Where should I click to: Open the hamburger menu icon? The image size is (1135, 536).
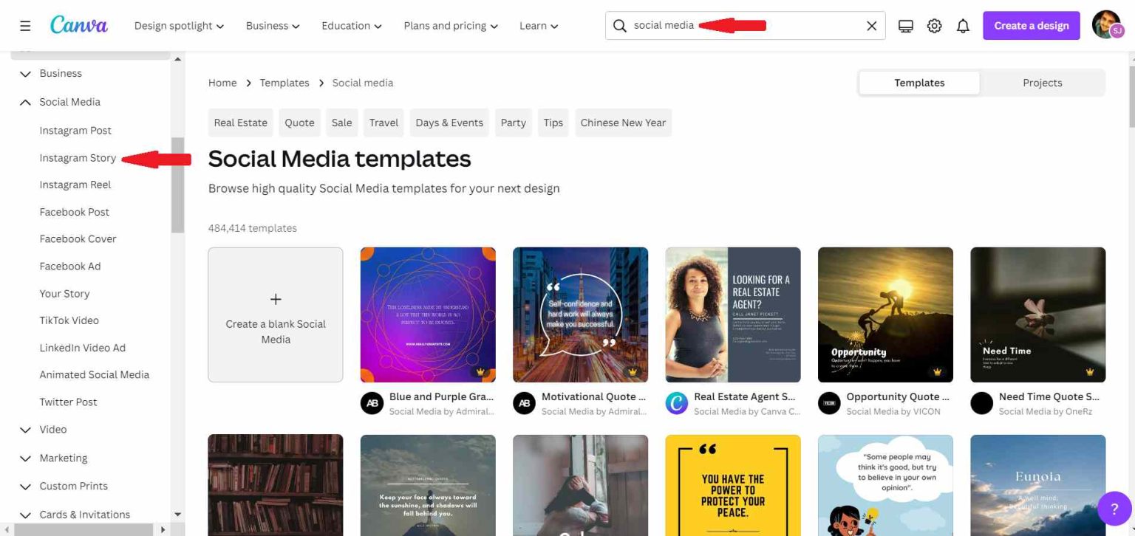pos(24,25)
